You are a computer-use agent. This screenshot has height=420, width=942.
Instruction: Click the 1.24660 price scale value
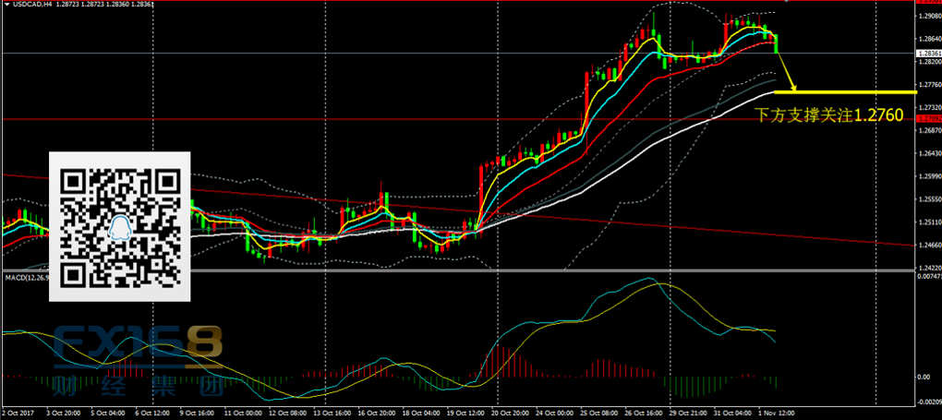pos(928,245)
